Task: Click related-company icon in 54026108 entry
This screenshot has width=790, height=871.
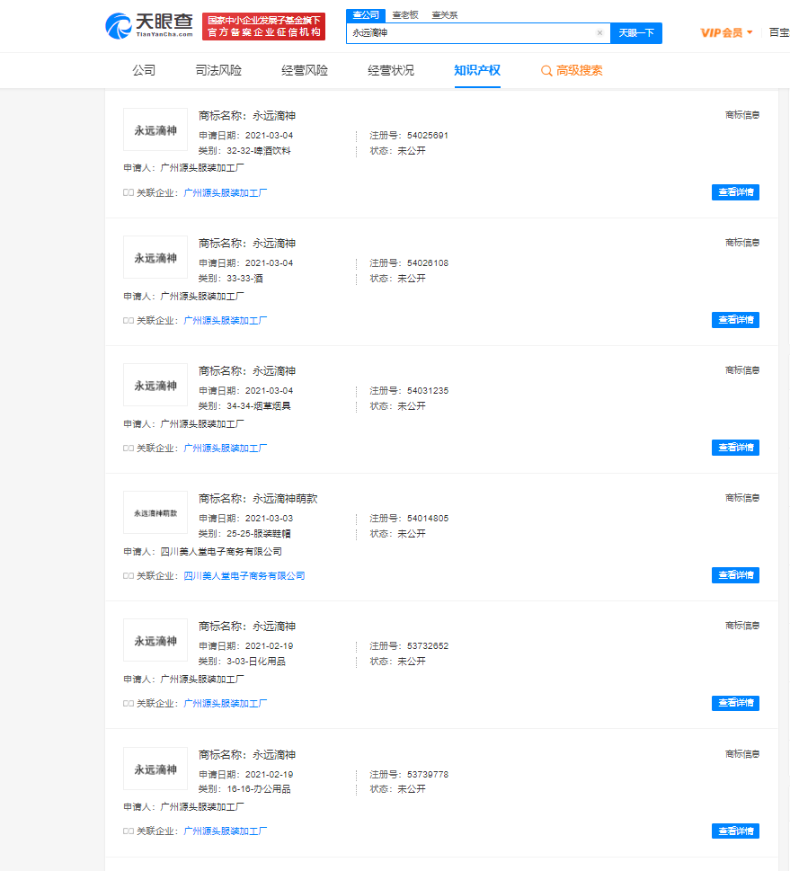Action: point(129,321)
